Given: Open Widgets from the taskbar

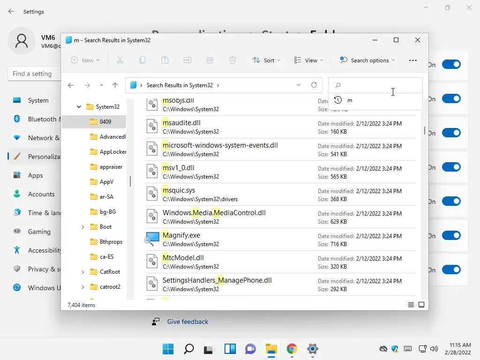Looking at the screenshot, I should point(230,349).
